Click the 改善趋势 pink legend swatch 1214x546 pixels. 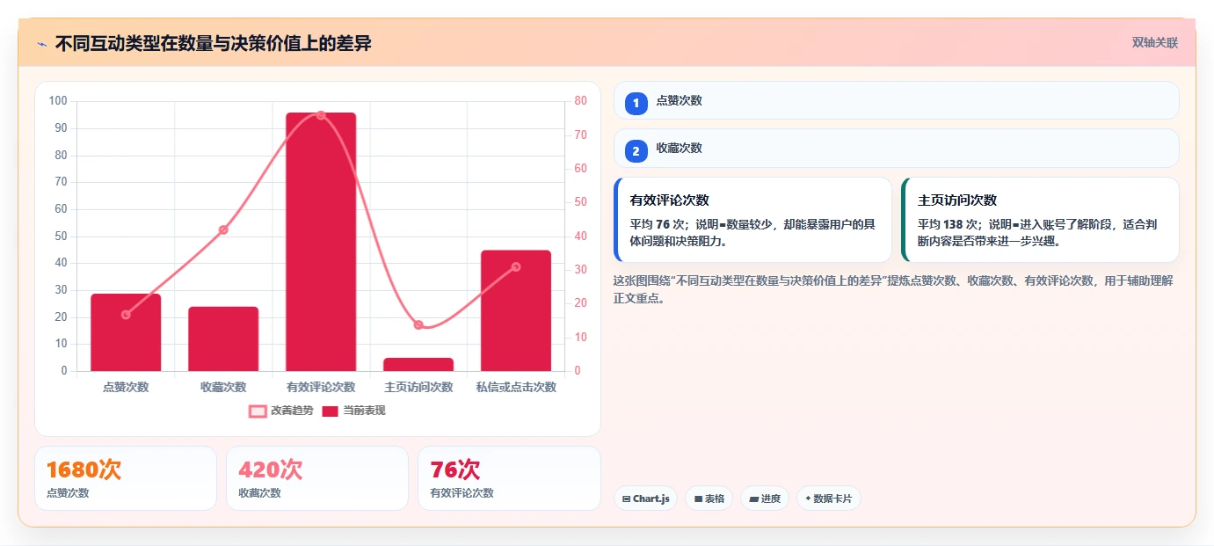point(258,411)
